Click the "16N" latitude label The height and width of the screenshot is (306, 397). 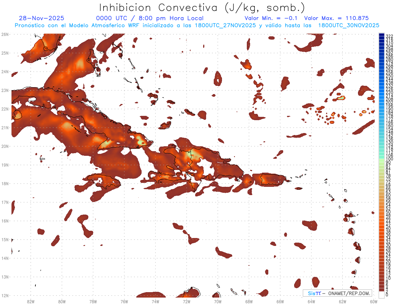[5, 221]
